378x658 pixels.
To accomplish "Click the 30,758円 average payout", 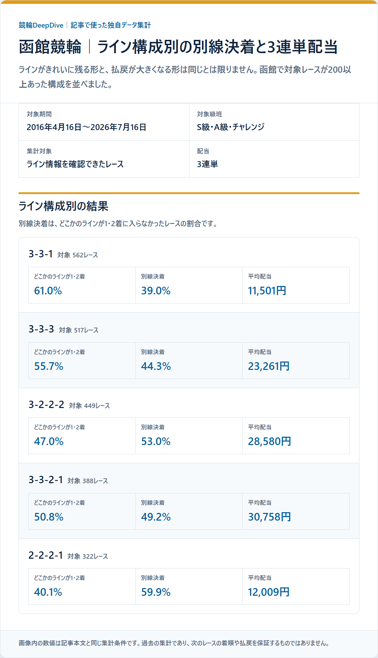I will [x=269, y=517].
